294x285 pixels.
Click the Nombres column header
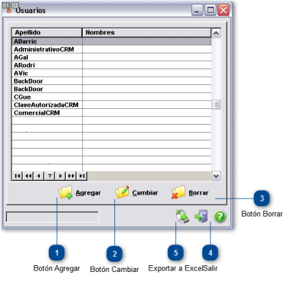(x=147, y=32)
